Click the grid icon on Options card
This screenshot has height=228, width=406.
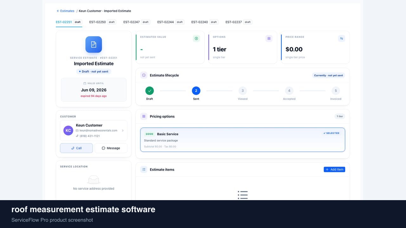click(269, 39)
